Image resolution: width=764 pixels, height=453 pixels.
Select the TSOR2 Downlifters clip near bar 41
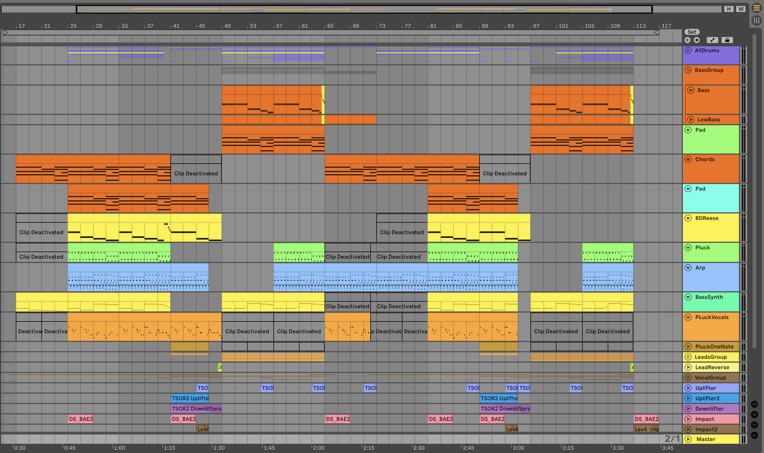(196, 408)
